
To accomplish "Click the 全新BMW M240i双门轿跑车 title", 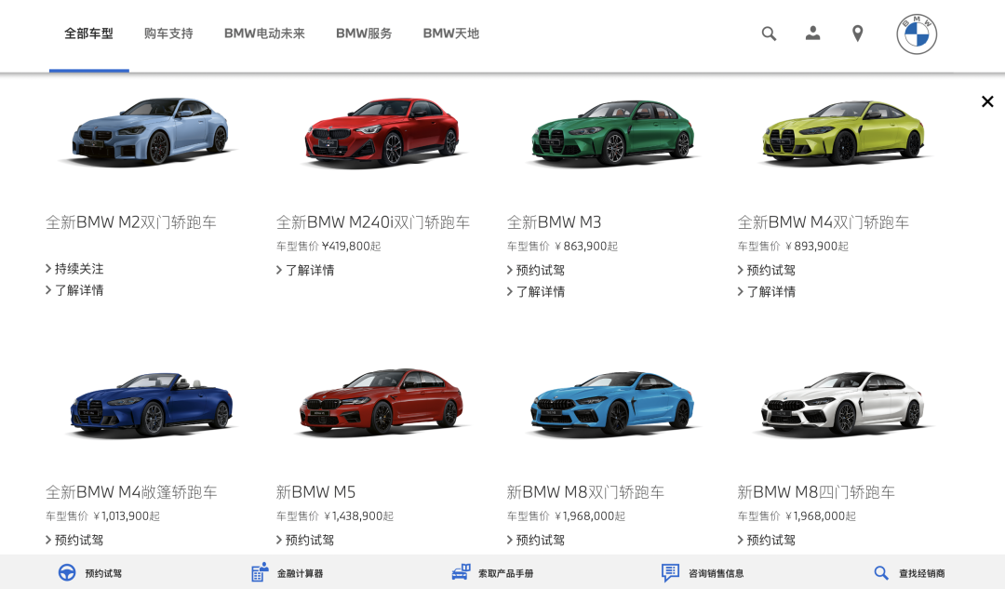I will (x=373, y=222).
